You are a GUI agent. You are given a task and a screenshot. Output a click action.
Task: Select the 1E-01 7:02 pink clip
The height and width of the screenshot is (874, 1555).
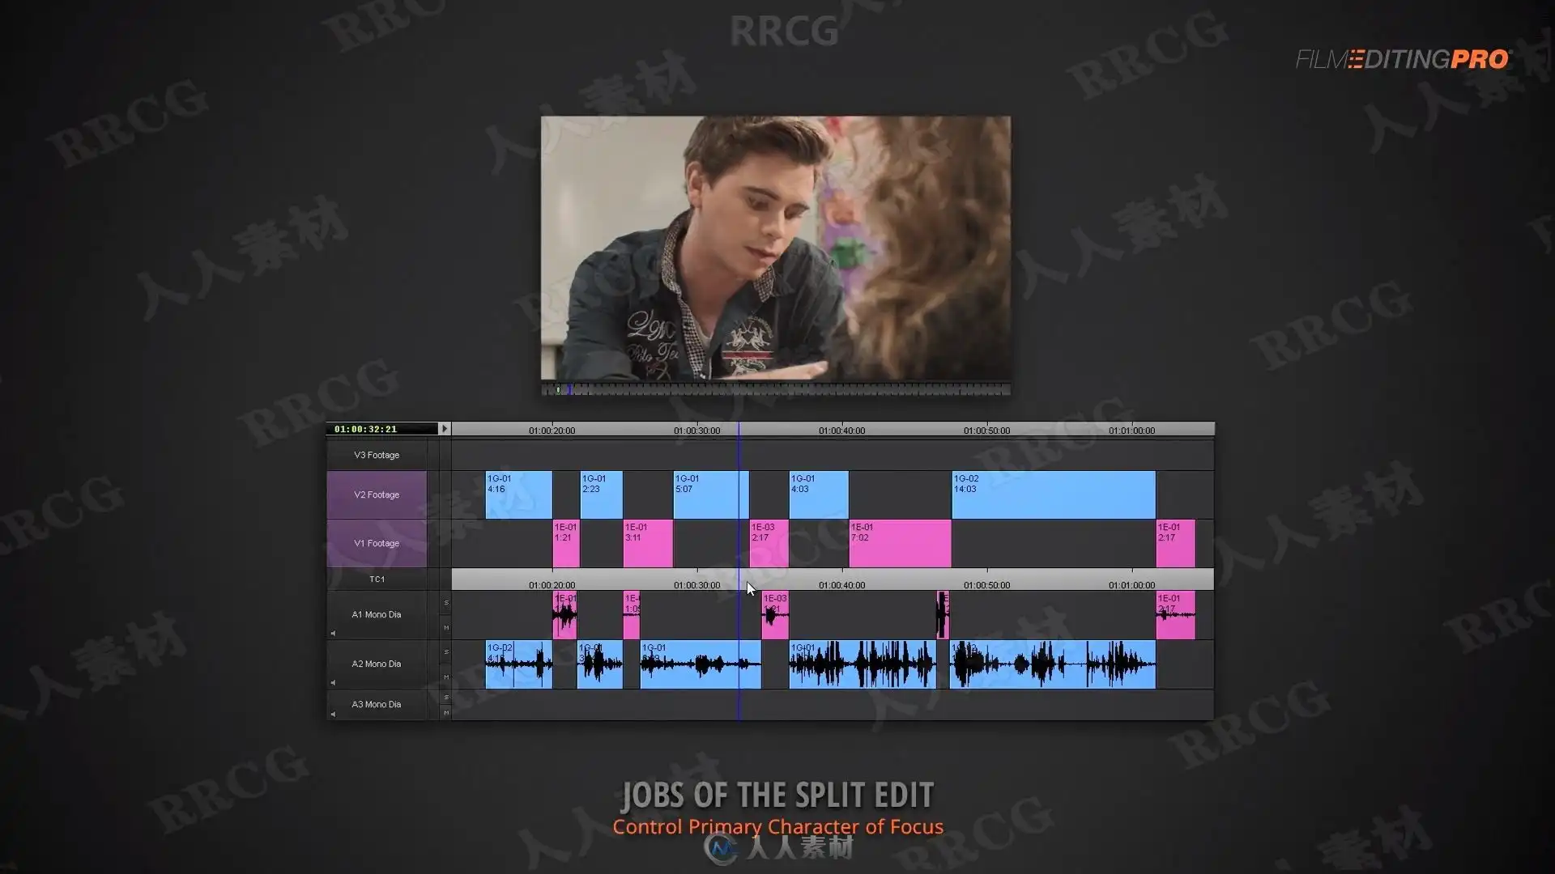(900, 543)
